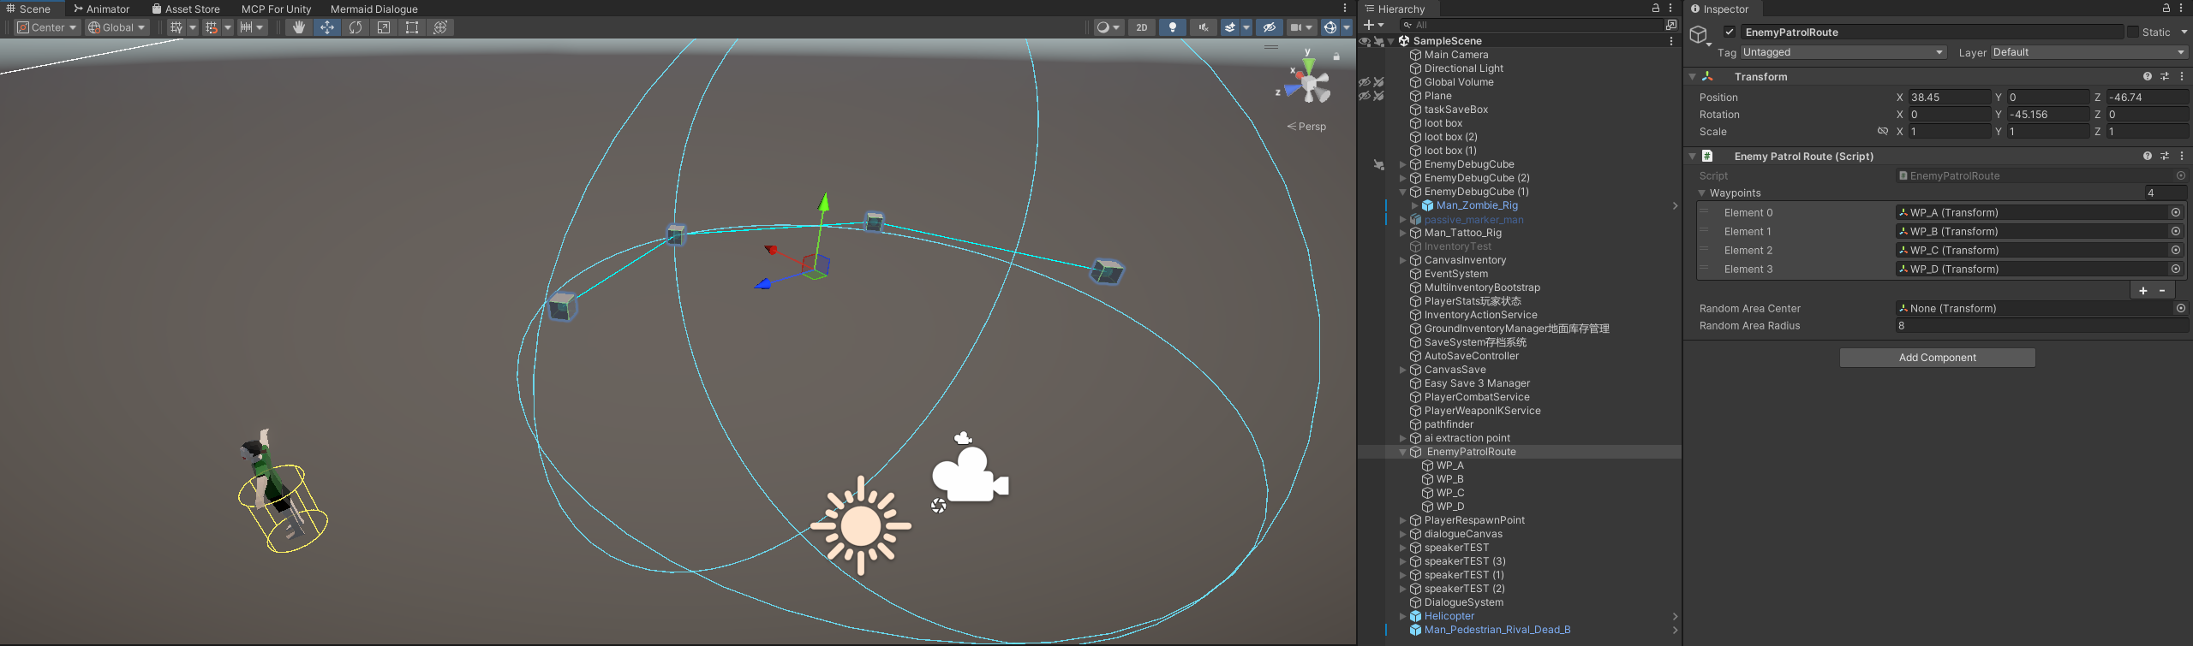Click the camera gizmo in scene
Image resolution: width=2193 pixels, height=646 pixels.
tap(970, 473)
